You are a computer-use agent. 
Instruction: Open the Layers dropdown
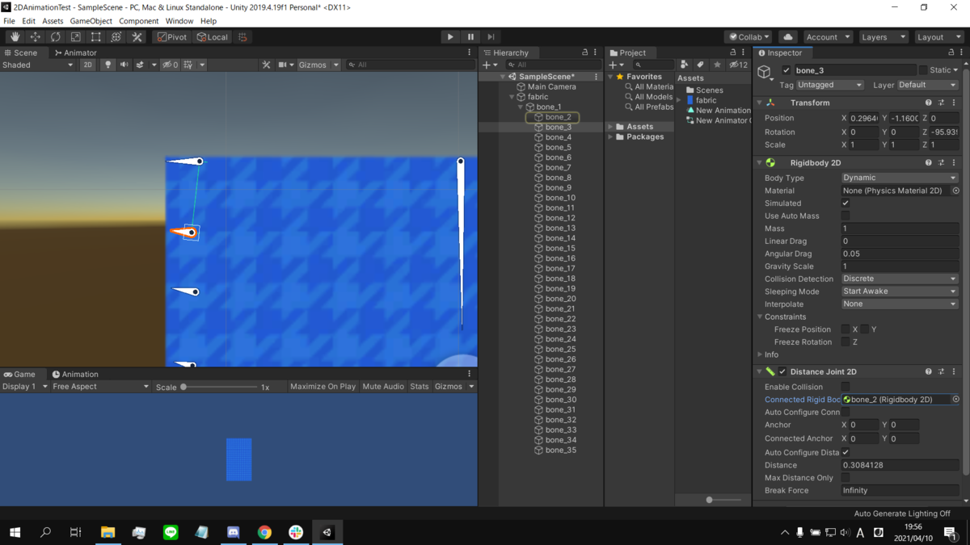pyautogui.click(x=883, y=37)
